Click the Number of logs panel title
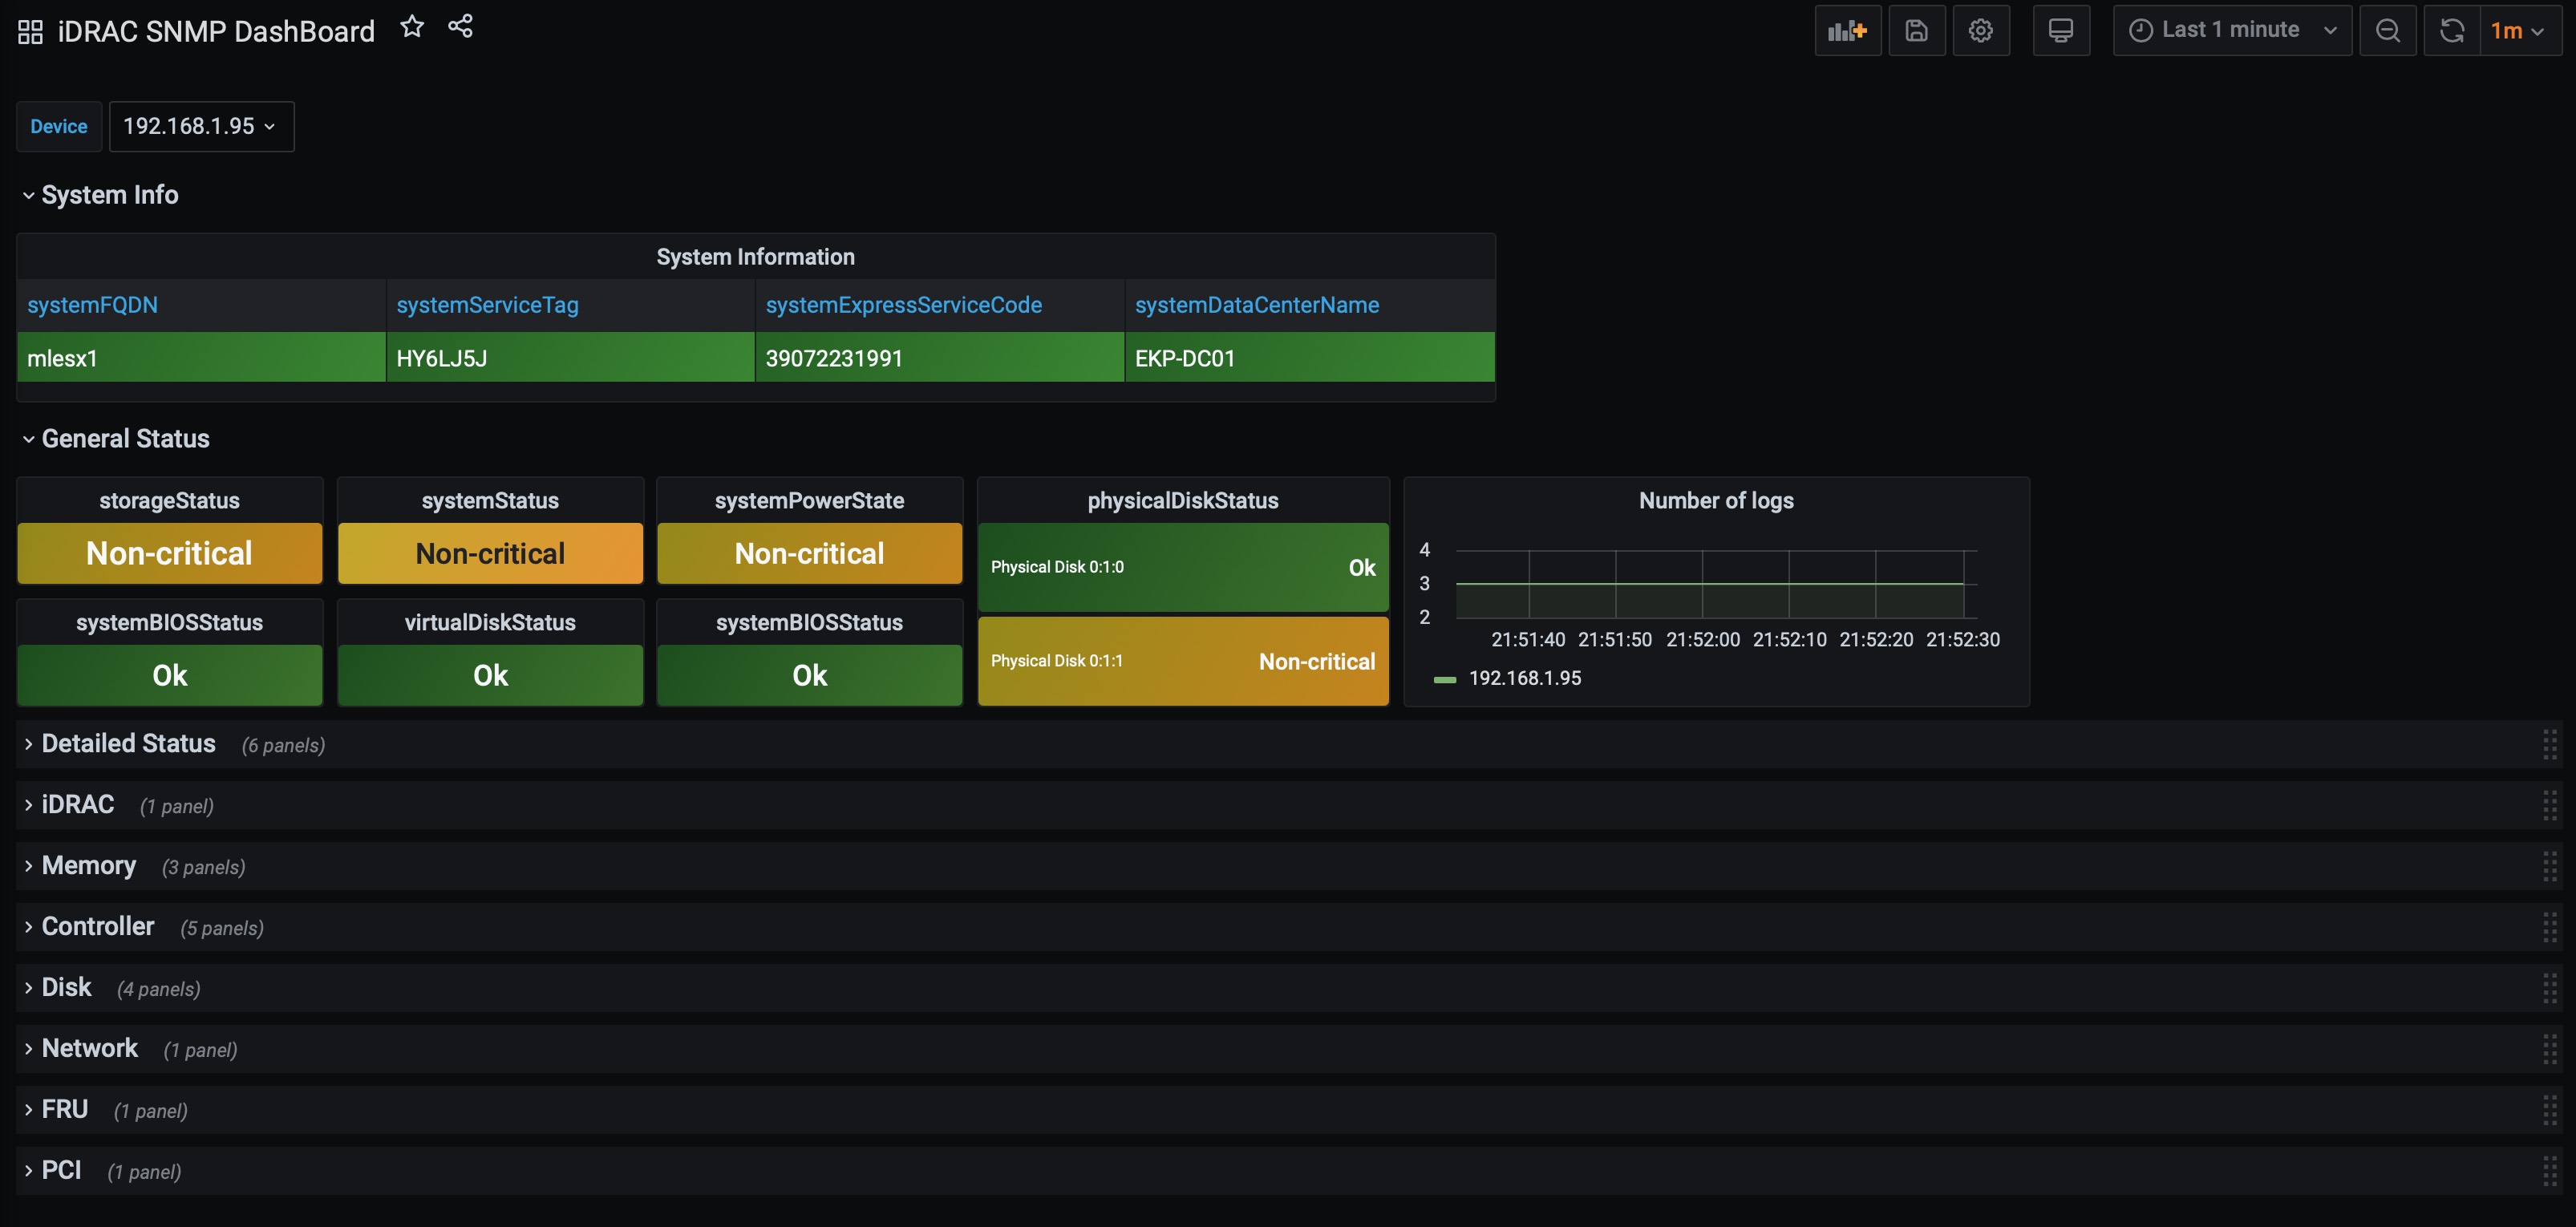 1715,500
